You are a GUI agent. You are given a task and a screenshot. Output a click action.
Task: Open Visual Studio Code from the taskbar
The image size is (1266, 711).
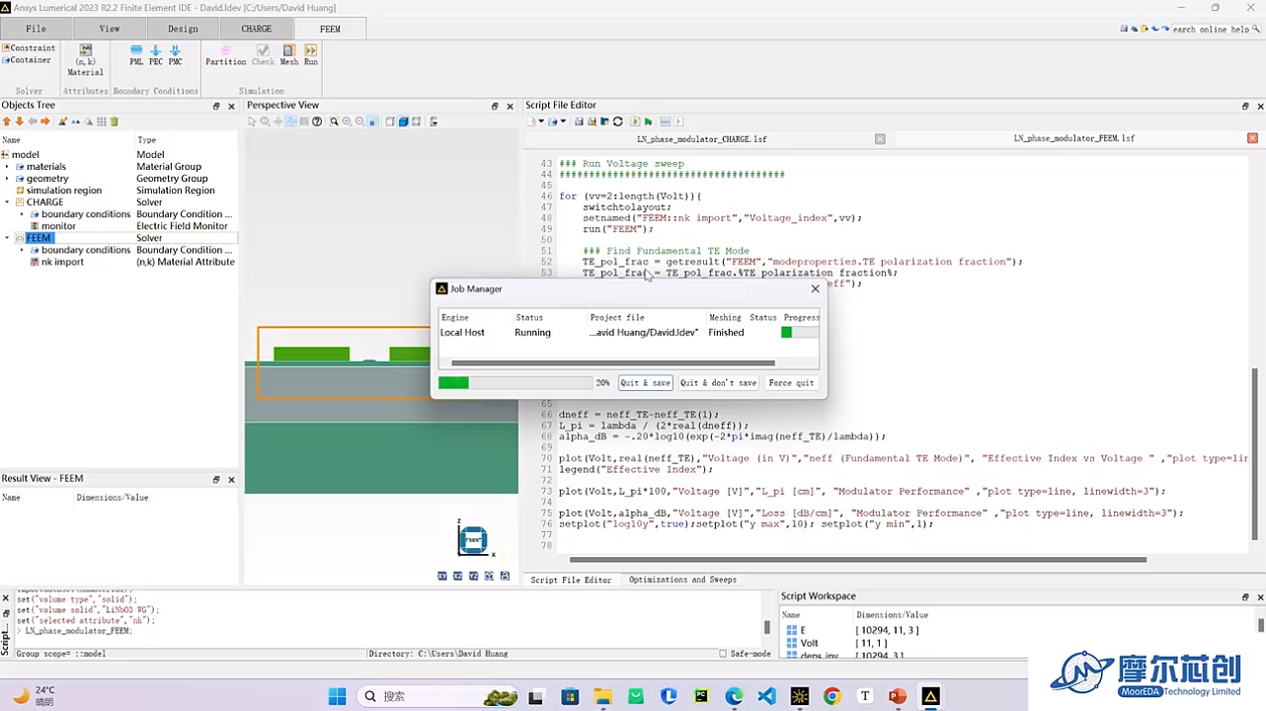(x=766, y=696)
